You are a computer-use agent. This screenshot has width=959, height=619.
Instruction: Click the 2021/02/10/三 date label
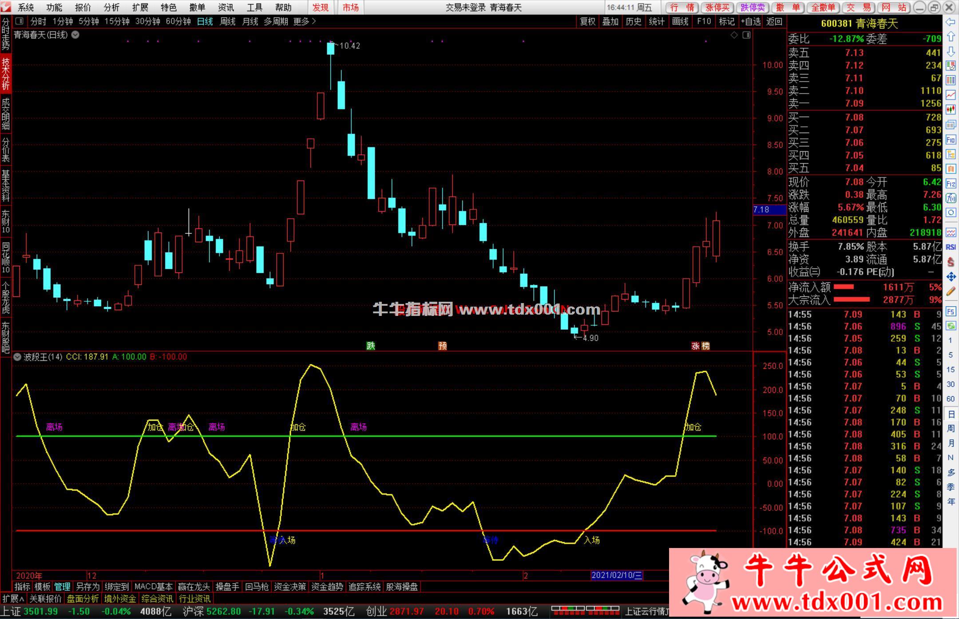coord(617,576)
